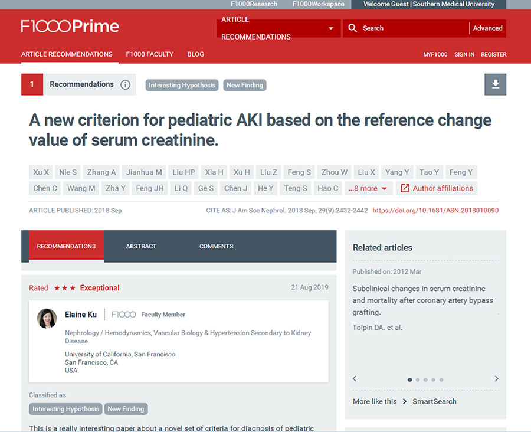Open the Blog menu item

(196, 54)
